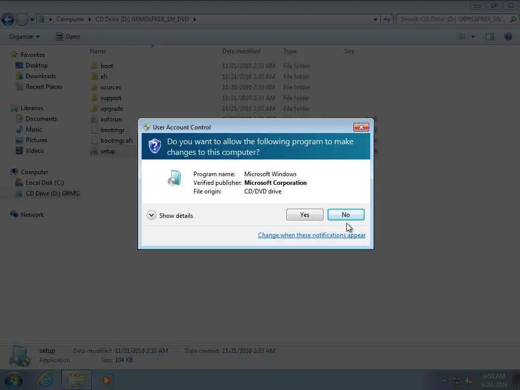Open the Organize menu
Image resolution: width=520 pixels, height=390 pixels.
pyautogui.click(x=24, y=37)
